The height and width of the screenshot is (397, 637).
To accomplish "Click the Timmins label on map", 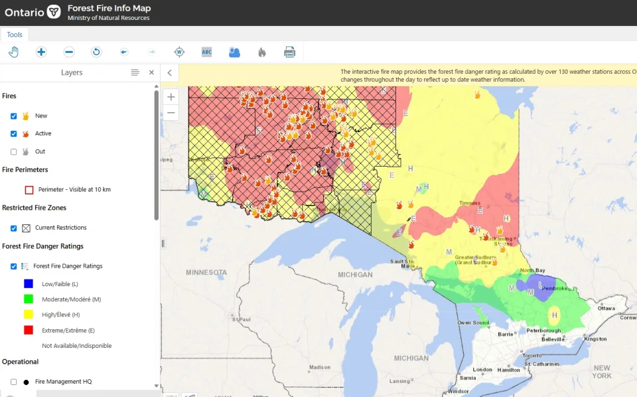I will pyautogui.click(x=470, y=202).
